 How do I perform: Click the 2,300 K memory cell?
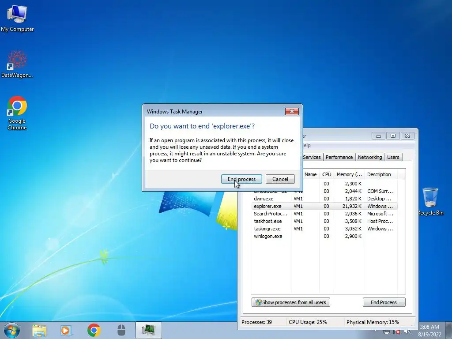(x=353, y=184)
